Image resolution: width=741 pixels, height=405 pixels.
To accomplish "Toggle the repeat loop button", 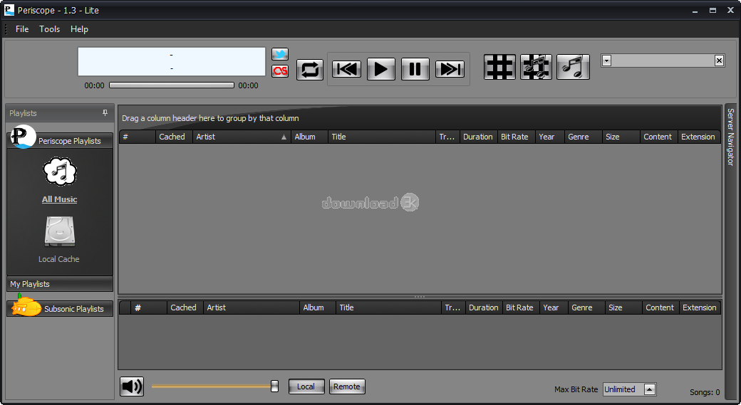I will point(309,70).
